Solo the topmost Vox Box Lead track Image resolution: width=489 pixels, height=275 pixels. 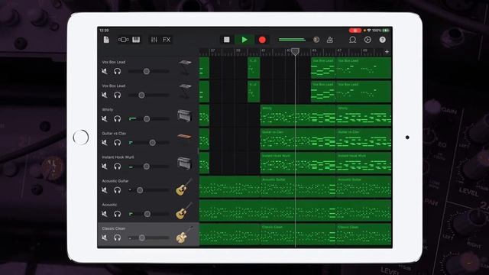click(117, 71)
